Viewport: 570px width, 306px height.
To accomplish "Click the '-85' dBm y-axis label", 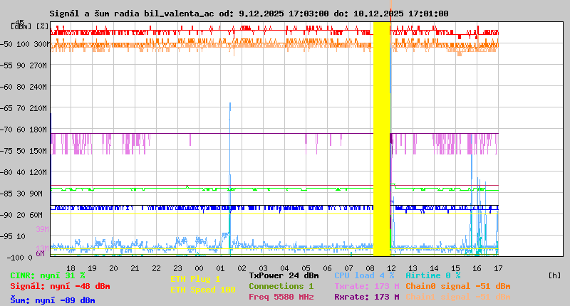I will coord(6,194).
